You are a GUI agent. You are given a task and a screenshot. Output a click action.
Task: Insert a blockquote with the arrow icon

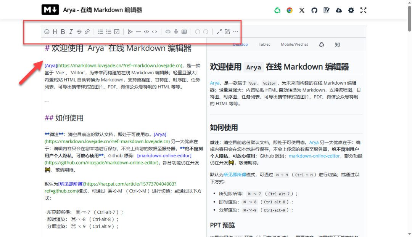[x=130, y=32]
